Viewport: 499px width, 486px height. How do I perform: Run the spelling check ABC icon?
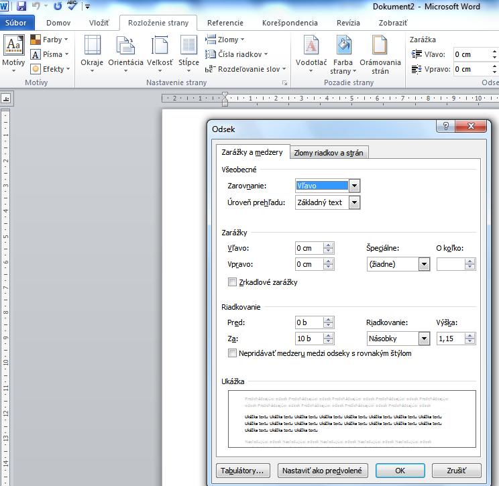(x=72, y=5)
